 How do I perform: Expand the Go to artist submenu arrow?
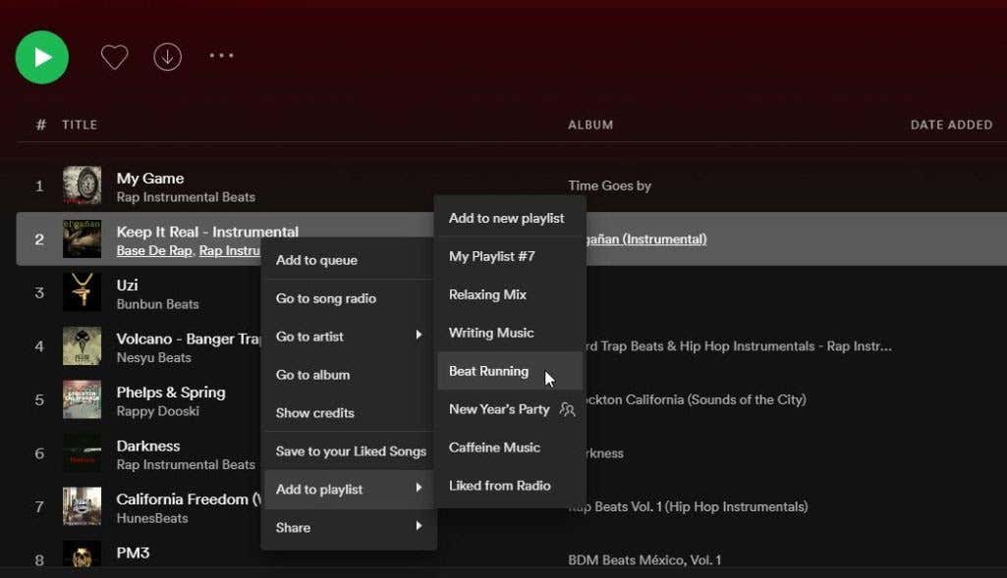tap(419, 336)
